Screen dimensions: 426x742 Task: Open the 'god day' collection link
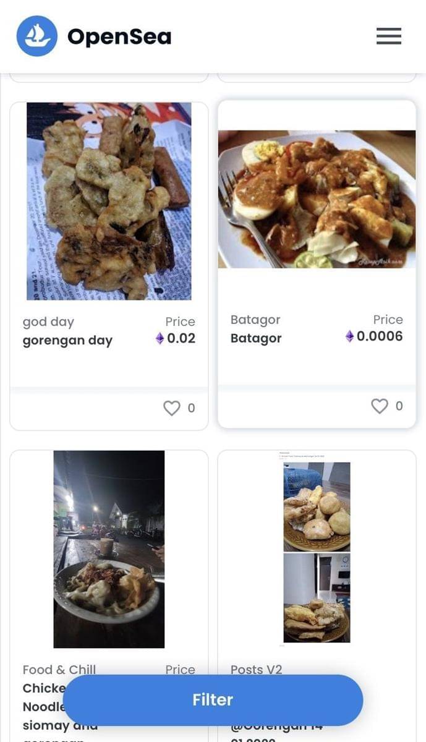point(48,322)
